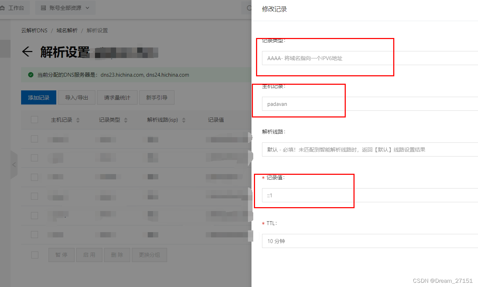Click 解析设置 breadcrumb text
This screenshot has height=287, width=478.
coord(97,31)
